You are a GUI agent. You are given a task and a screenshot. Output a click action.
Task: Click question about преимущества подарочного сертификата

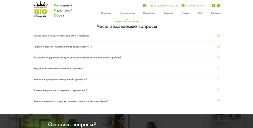pyautogui.click(x=60, y=91)
